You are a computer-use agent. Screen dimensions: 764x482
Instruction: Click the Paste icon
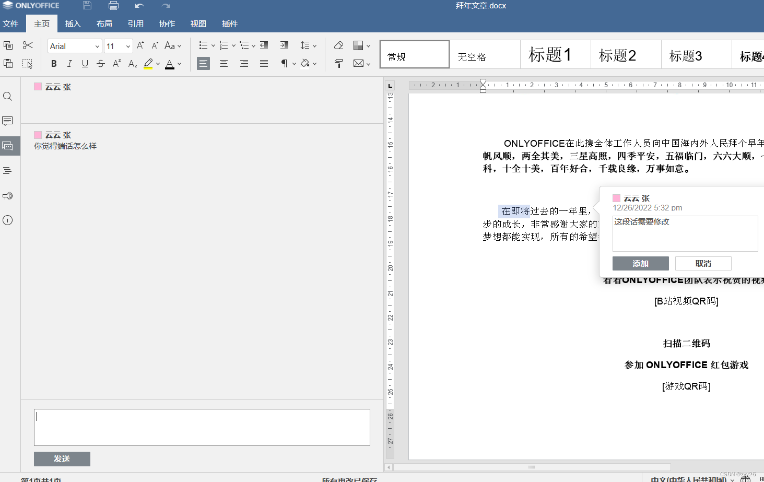[x=8, y=63]
